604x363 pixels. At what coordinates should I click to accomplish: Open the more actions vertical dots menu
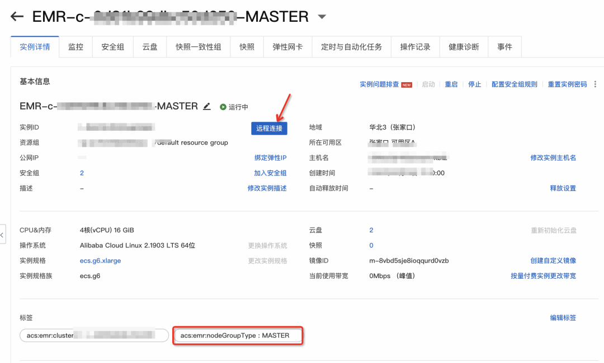[x=595, y=84]
